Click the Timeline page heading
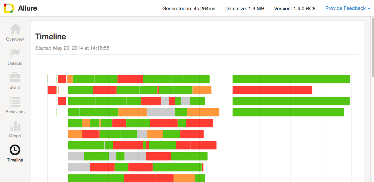The height and width of the screenshot is (182, 374). (x=51, y=36)
